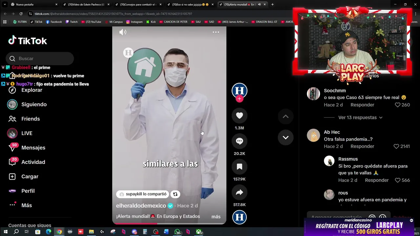Open the Kick bookmark
Screen dimensions: 420x236
[x=151, y=22]
